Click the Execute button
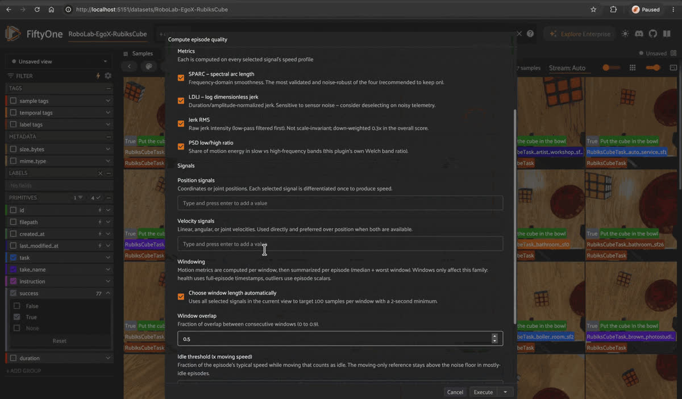The width and height of the screenshot is (682, 399). tap(483, 392)
